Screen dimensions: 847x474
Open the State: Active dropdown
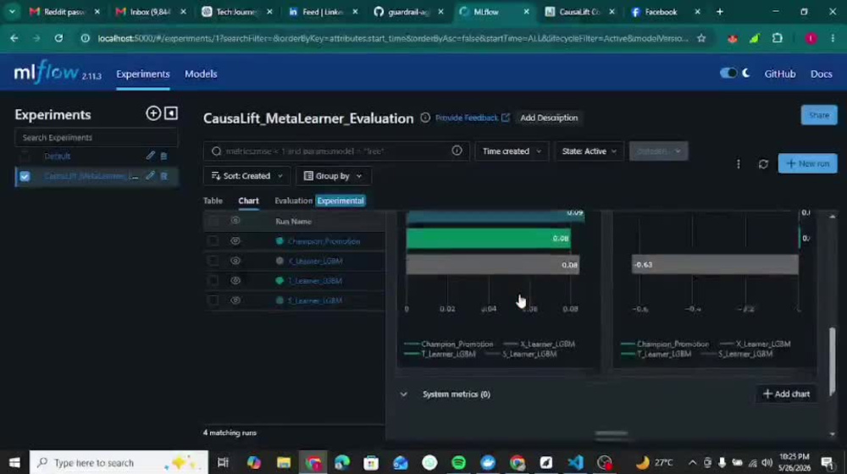tap(589, 152)
